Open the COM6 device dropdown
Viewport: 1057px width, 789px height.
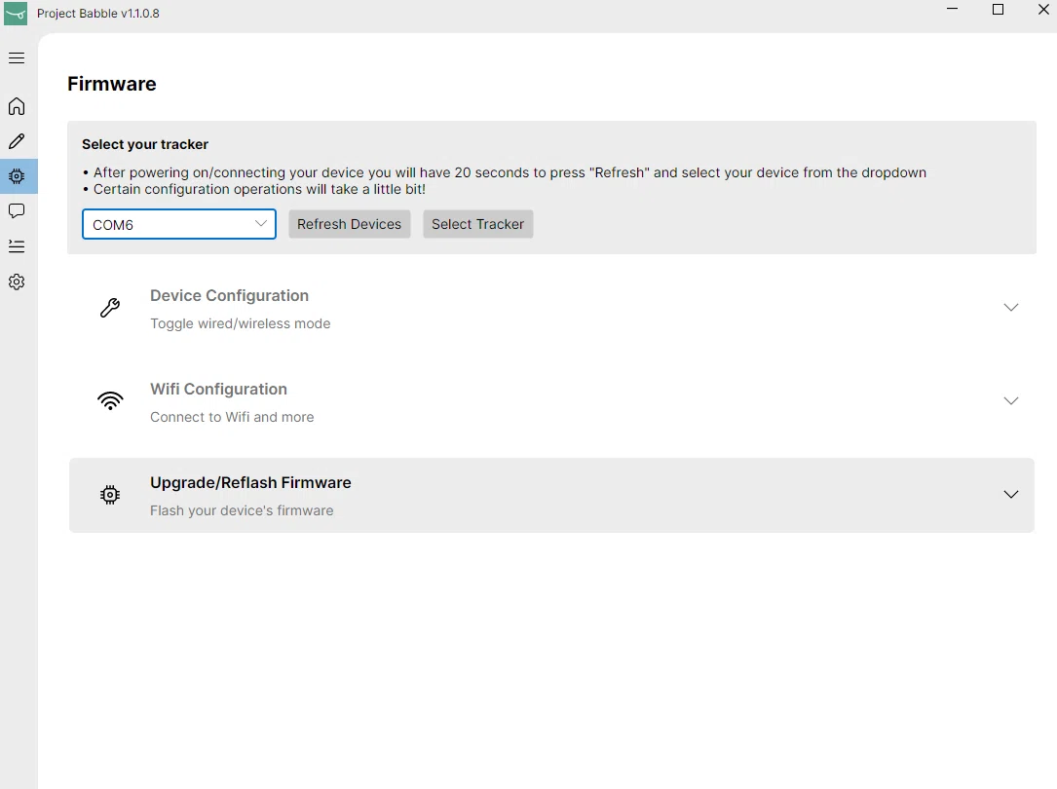pos(179,224)
